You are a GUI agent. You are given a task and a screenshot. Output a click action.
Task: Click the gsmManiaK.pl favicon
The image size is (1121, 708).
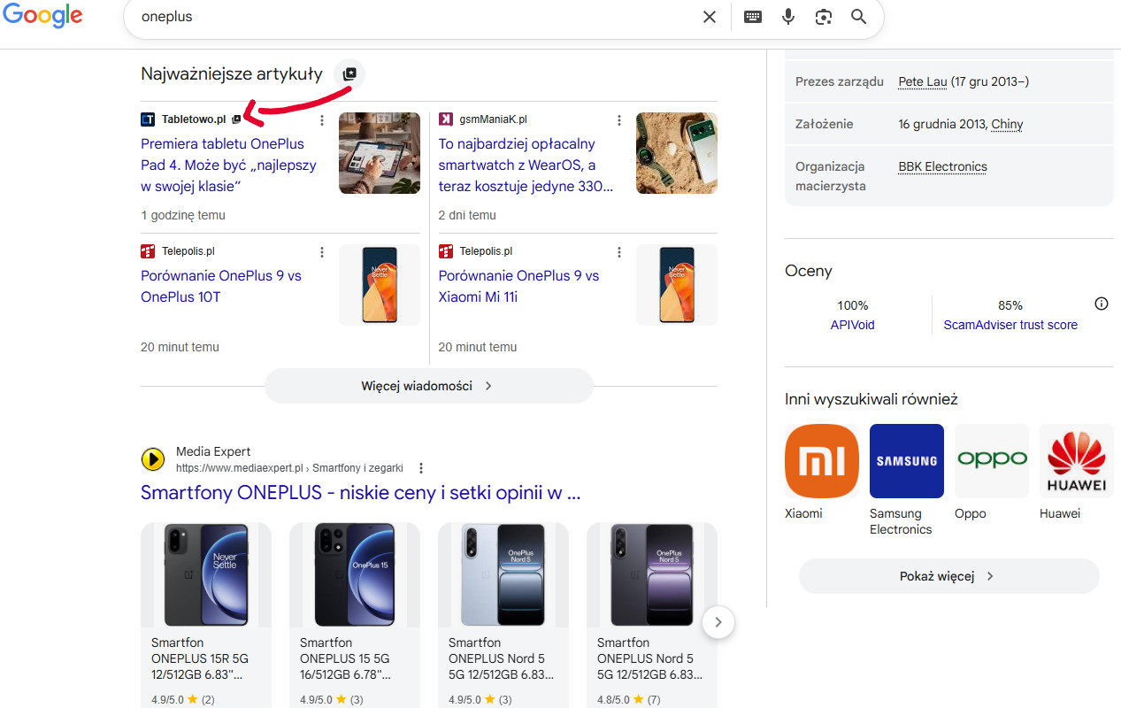[x=446, y=119]
